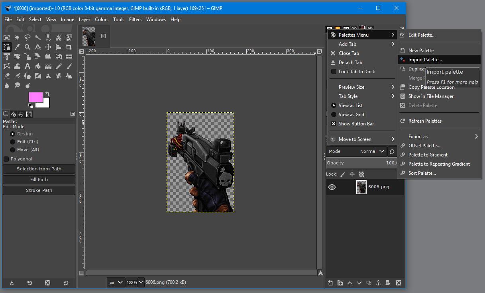Open the zoom percentage dropdown
The image size is (485, 293).
[x=141, y=282]
